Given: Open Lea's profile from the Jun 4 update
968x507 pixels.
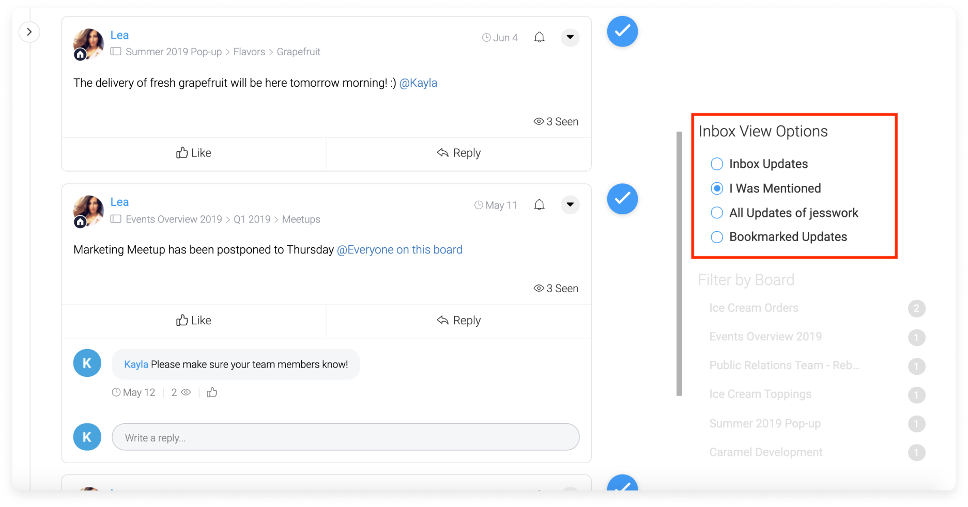Looking at the screenshot, I should (x=119, y=35).
